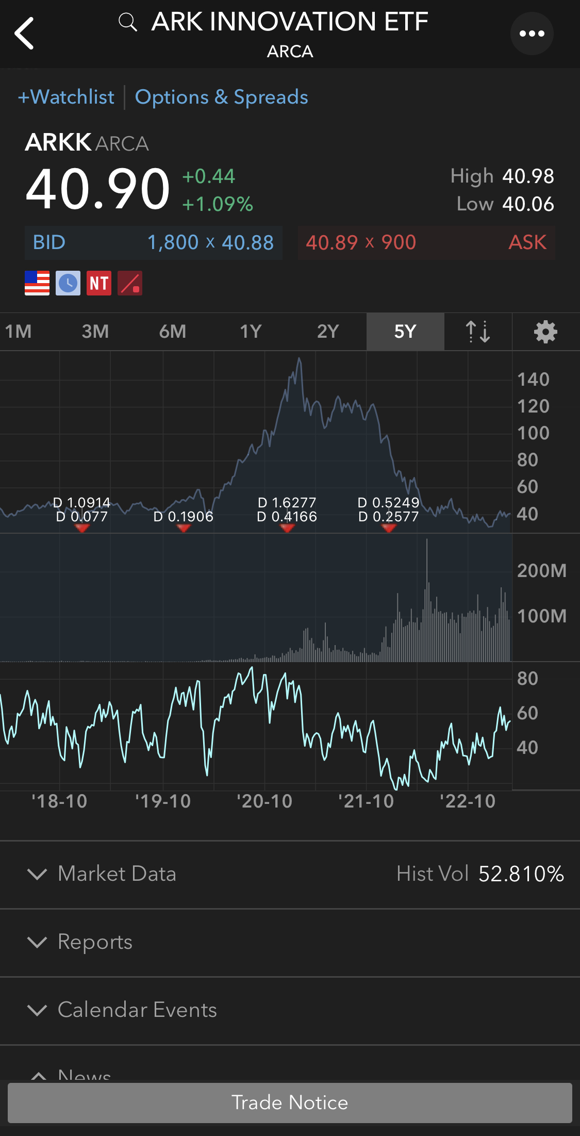Tap the up-down arrows chart icon
Screen dimensions: 580x1136
(x=477, y=332)
